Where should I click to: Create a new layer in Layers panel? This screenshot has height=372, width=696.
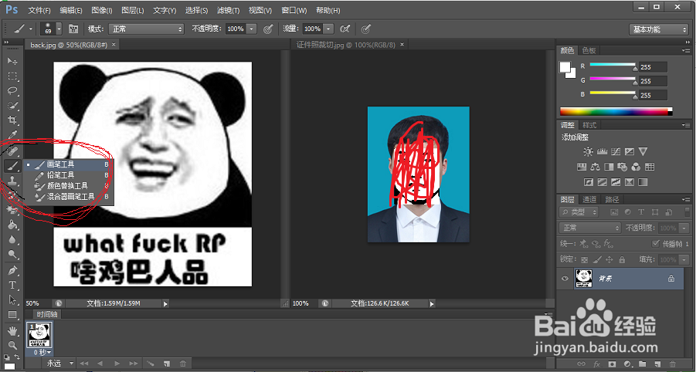point(658,364)
